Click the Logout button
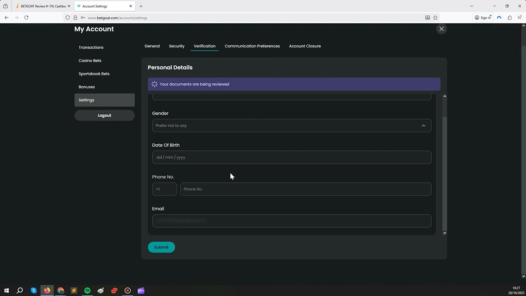 coord(104,115)
